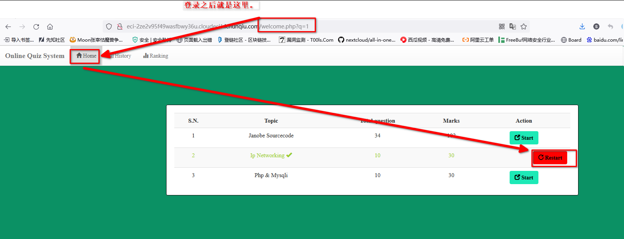
Task: Reload the current page
Action: [x=36, y=27]
